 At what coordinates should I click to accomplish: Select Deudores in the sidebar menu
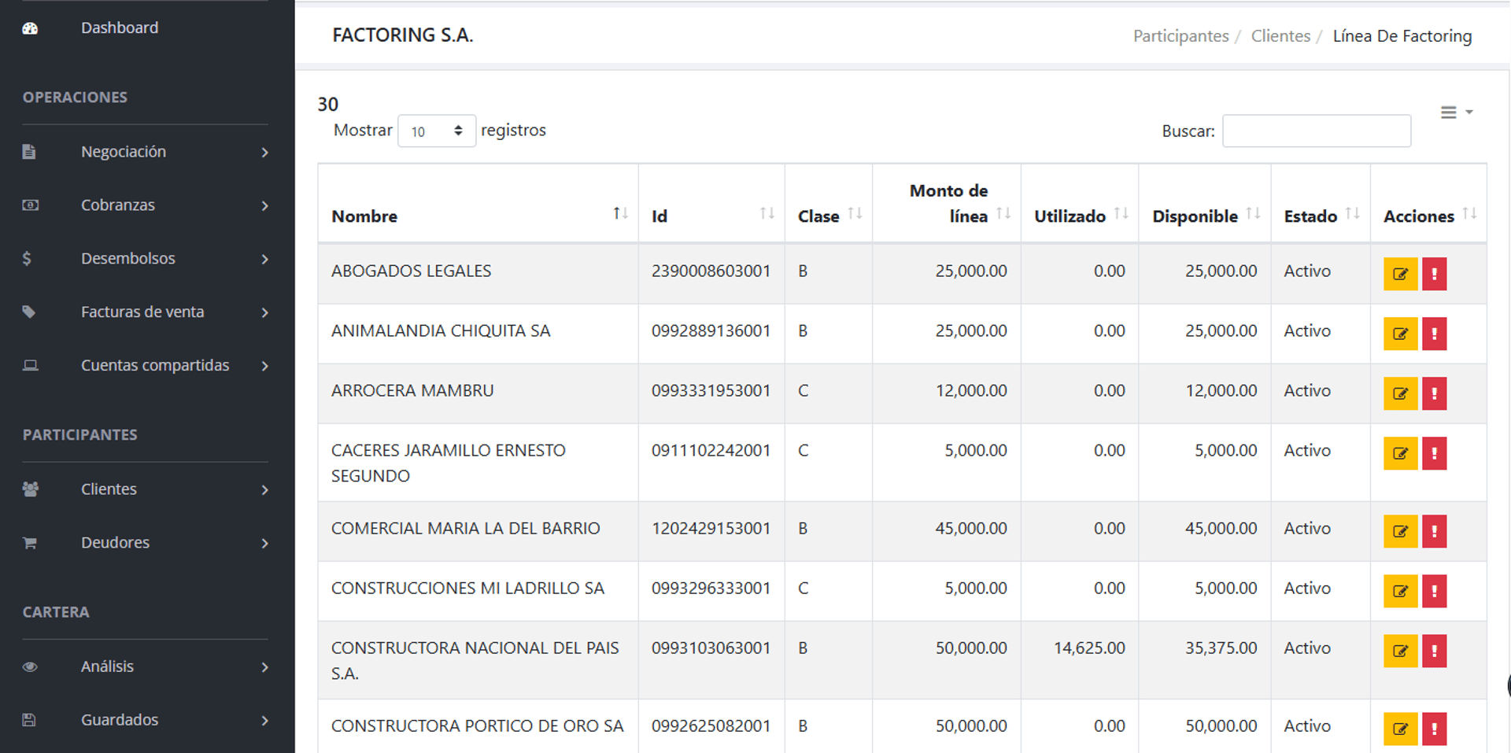pyautogui.click(x=115, y=543)
